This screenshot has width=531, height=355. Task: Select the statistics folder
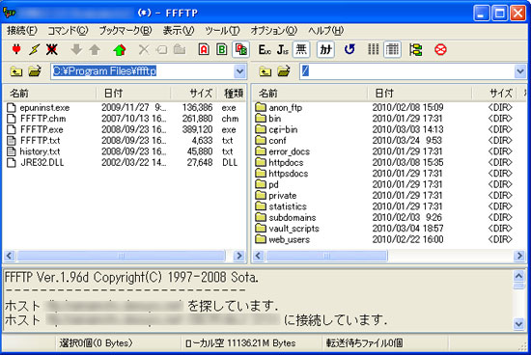coord(288,206)
